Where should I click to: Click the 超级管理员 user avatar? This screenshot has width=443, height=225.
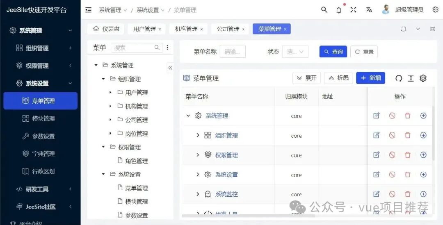[386, 10]
